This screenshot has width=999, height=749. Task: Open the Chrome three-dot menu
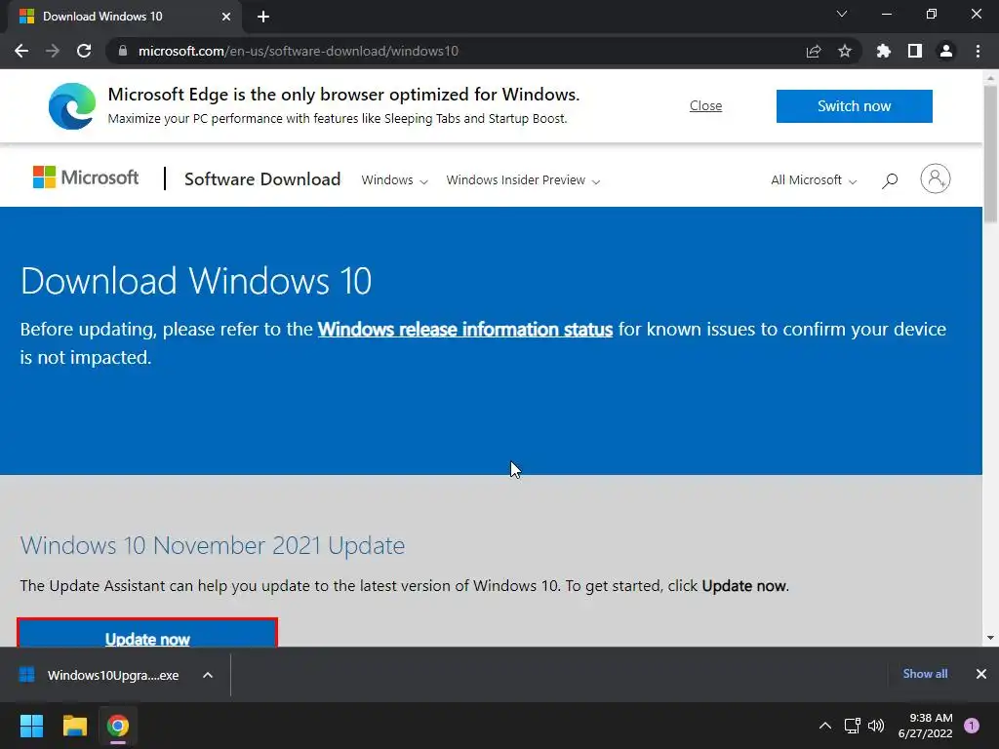tap(978, 51)
